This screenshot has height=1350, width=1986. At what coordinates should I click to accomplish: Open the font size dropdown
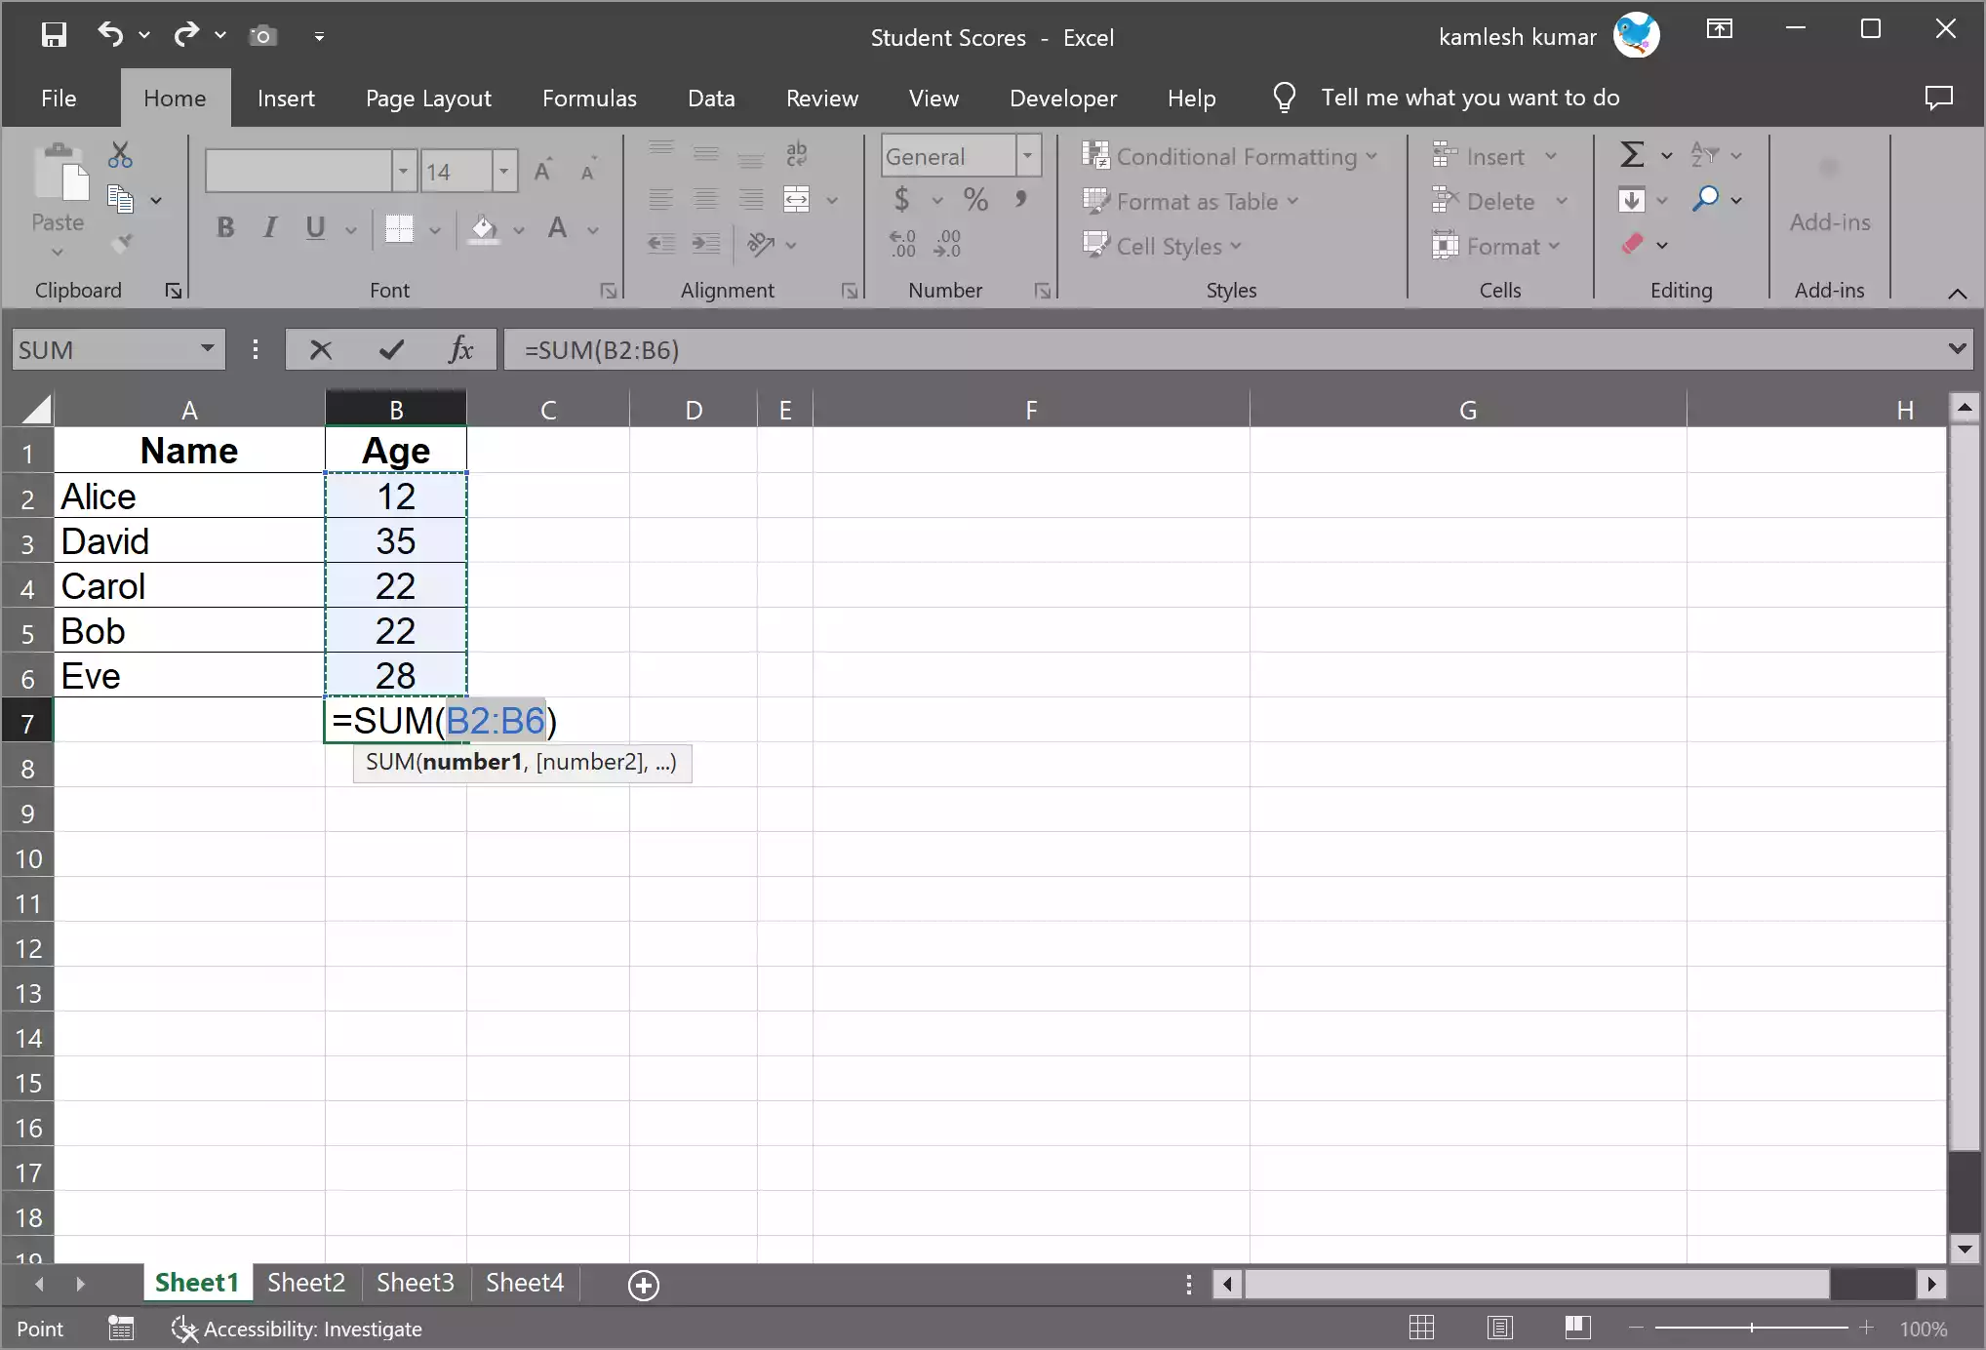click(503, 171)
